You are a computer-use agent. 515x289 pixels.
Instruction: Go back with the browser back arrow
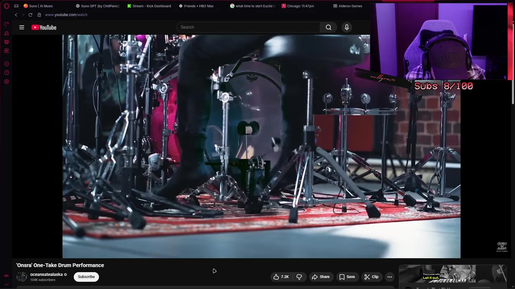tap(16, 15)
